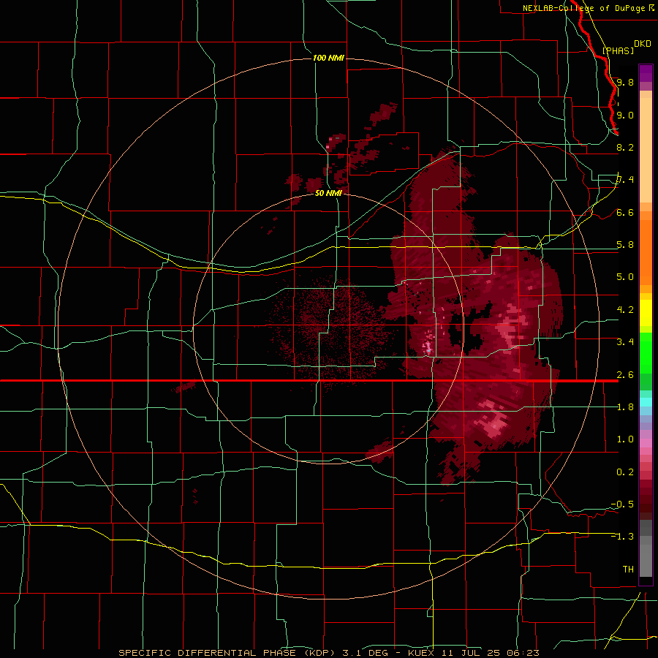Viewport: 658px width, 658px height.
Task: Click the 1.0 scale value
Action: click(625, 439)
